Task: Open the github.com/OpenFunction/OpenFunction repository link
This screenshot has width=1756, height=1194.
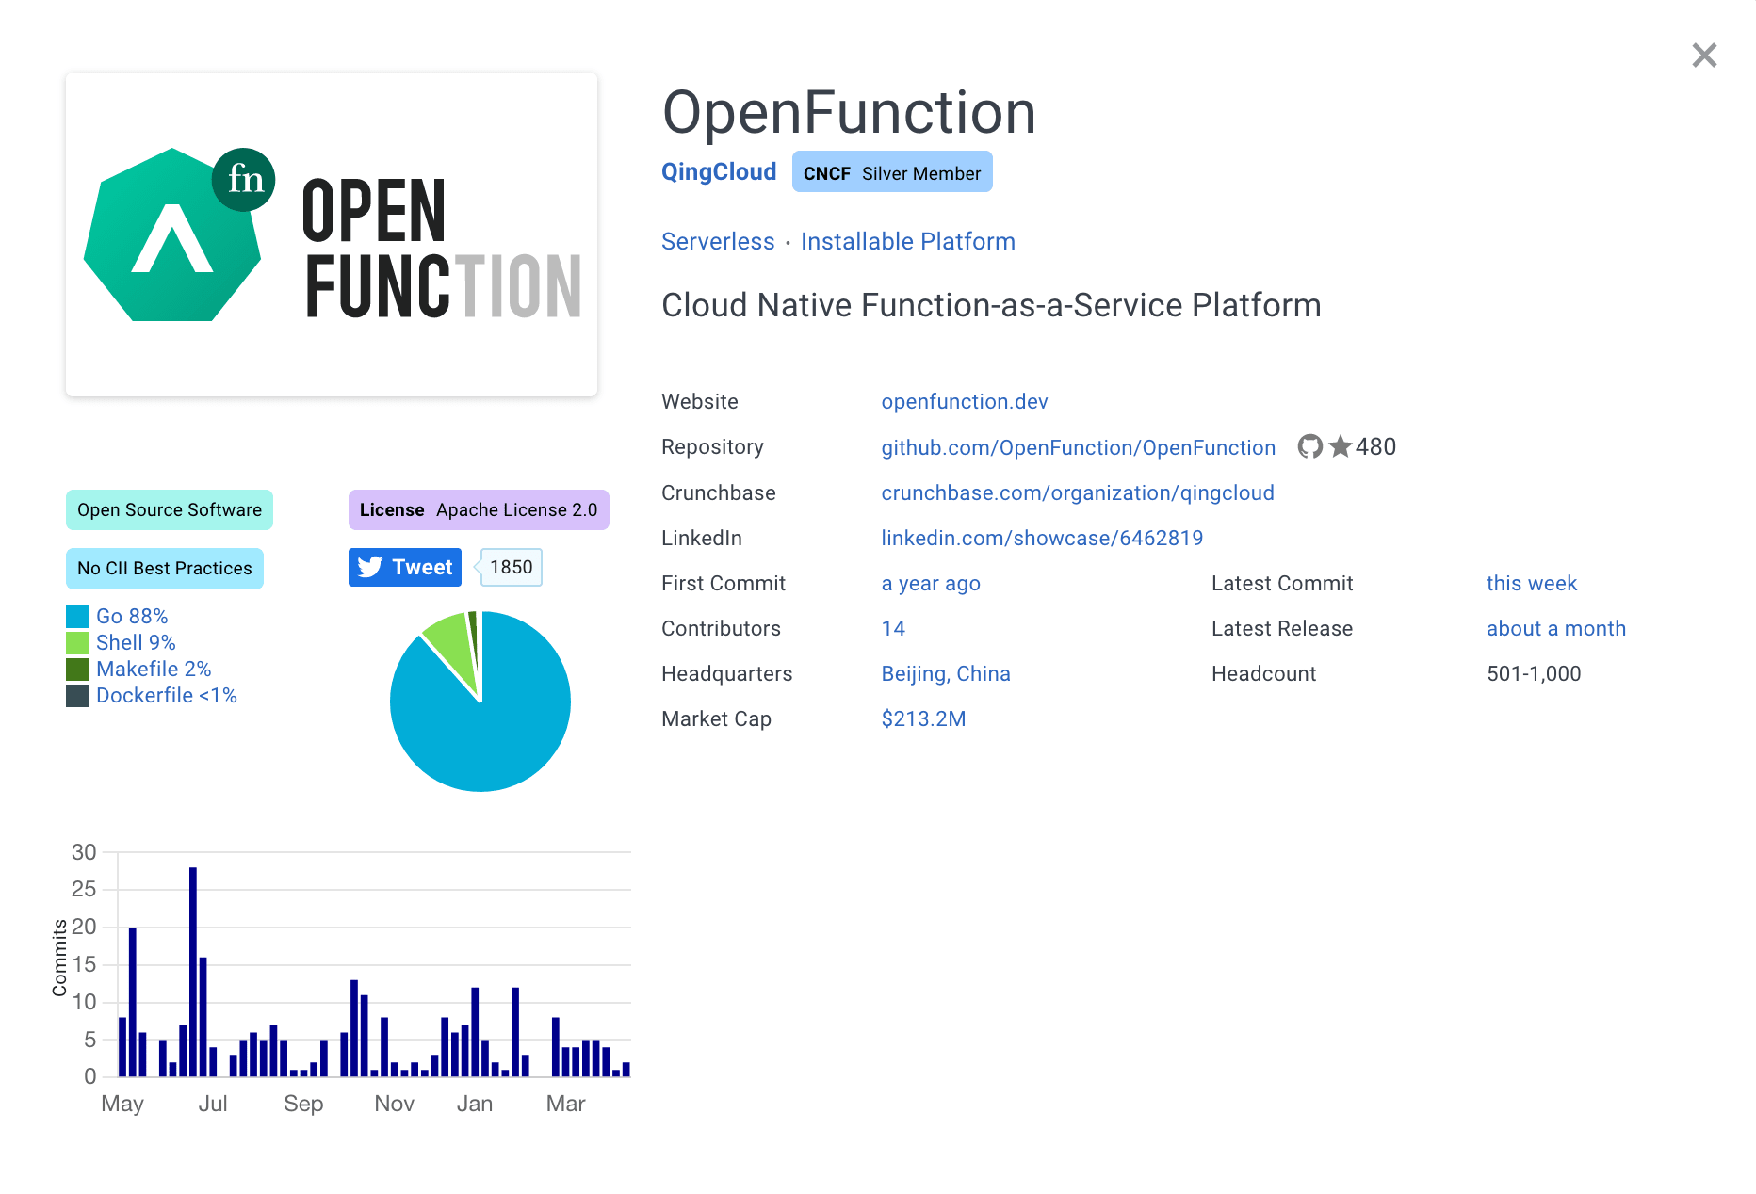Action: [x=1078, y=447]
